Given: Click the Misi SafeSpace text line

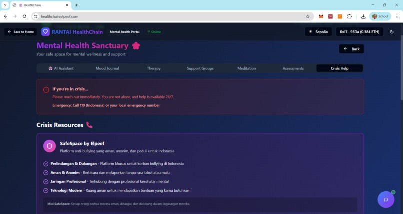Looking at the screenshot, I should [118, 204].
